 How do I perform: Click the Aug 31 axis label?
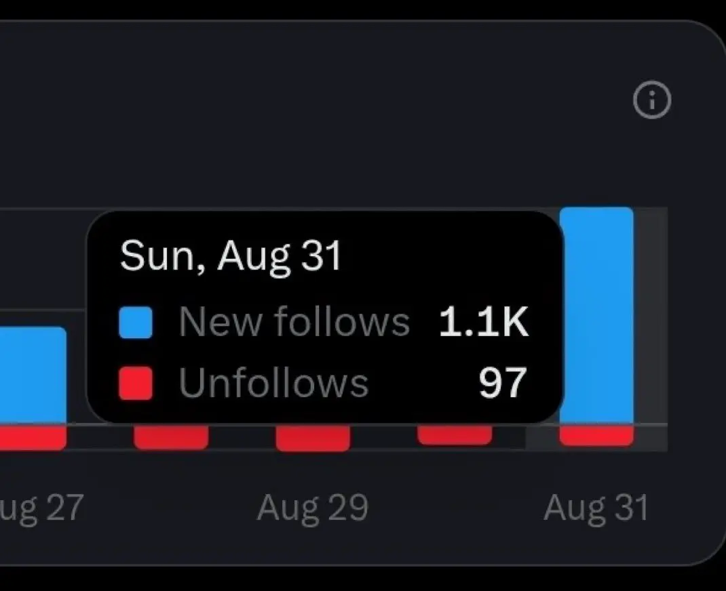click(596, 508)
